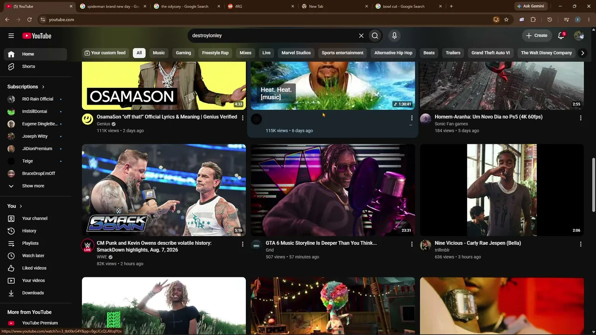Open options for OsamaSon video
The width and height of the screenshot is (596, 335).
[243, 118]
